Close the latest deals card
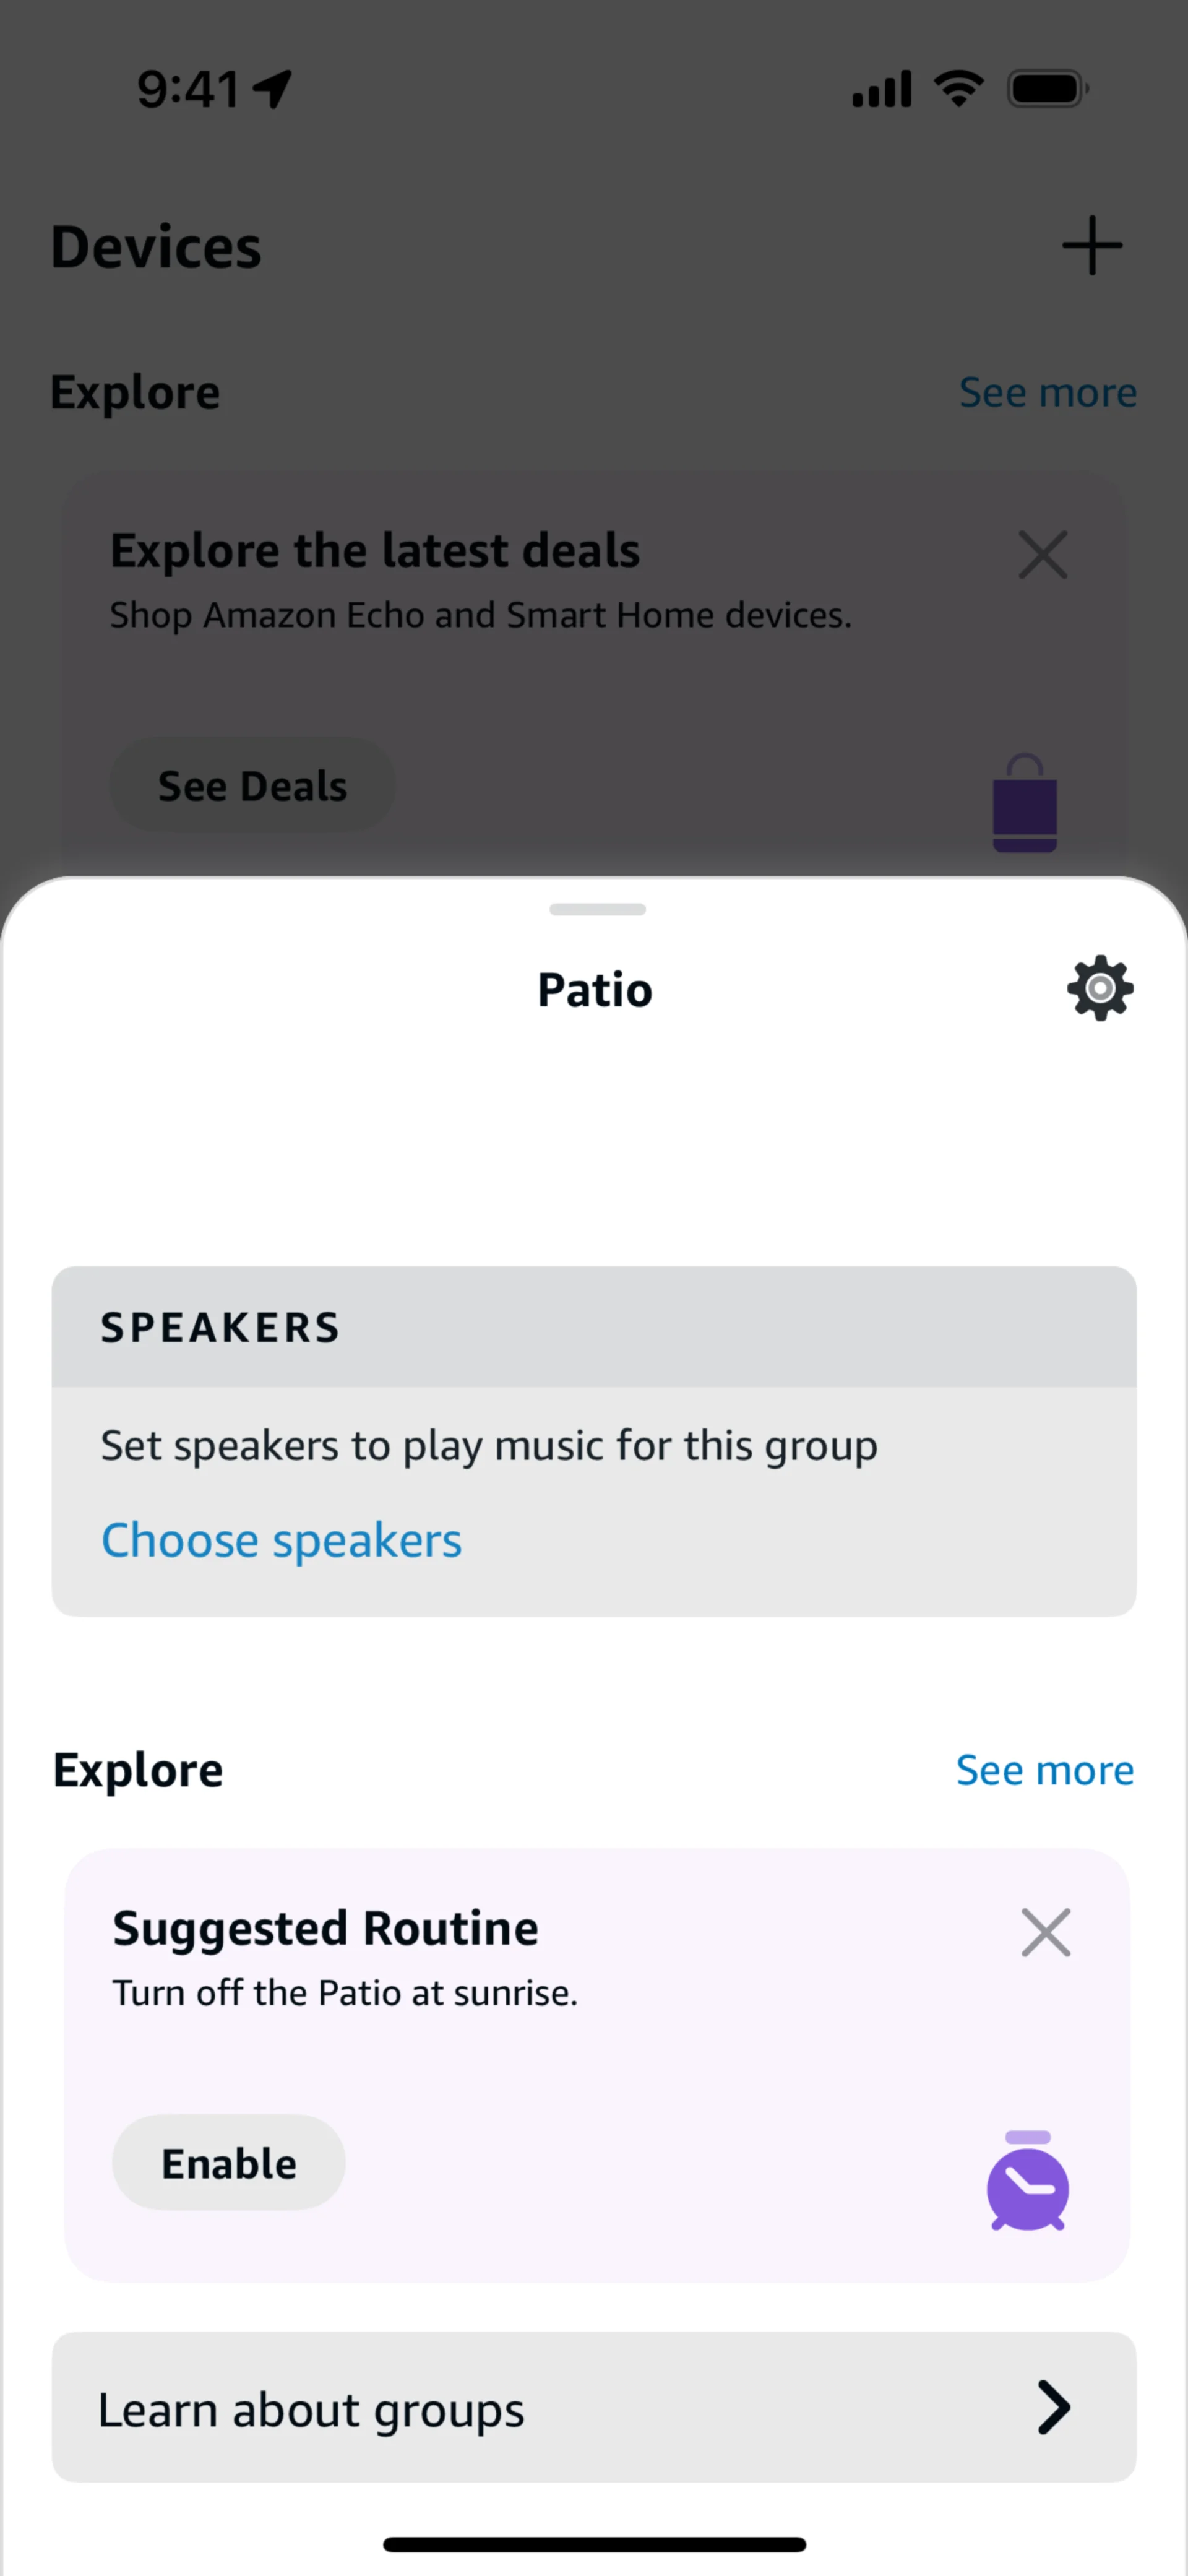The image size is (1188, 2576). point(1043,556)
